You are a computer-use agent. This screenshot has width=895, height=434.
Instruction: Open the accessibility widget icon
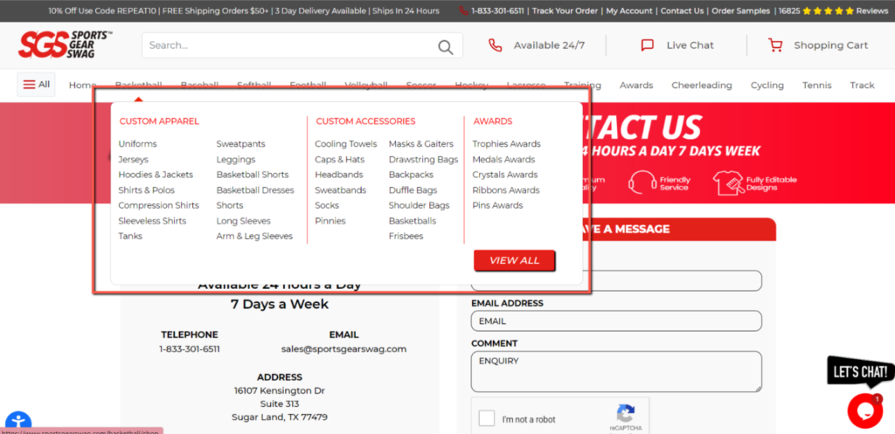(18, 424)
